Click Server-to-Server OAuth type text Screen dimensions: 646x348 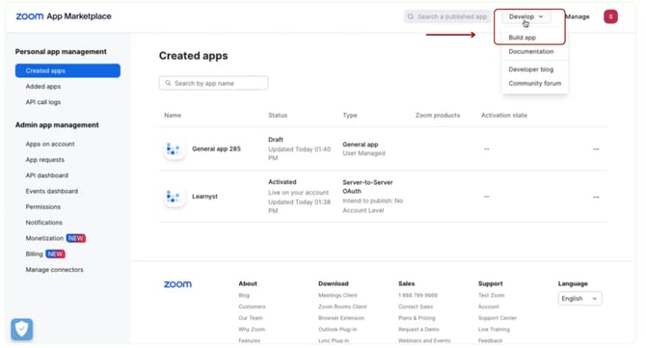[x=367, y=187]
